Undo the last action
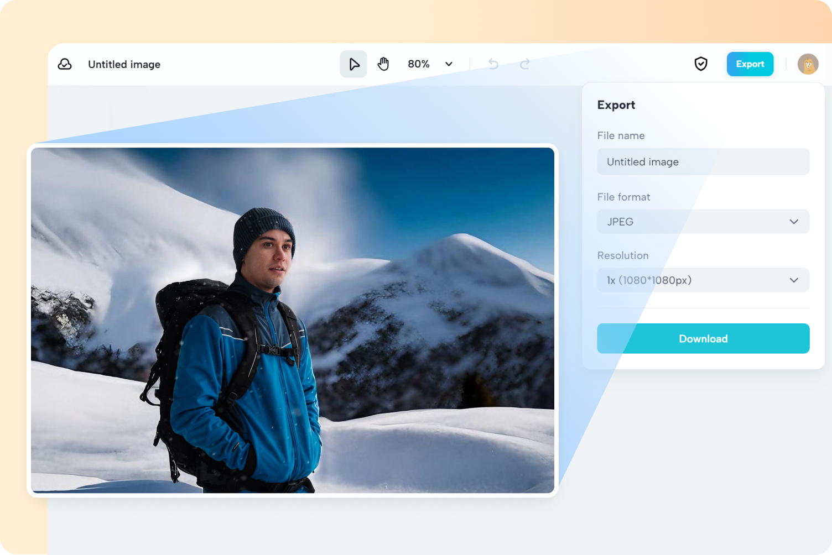 (x=493, y=64)
